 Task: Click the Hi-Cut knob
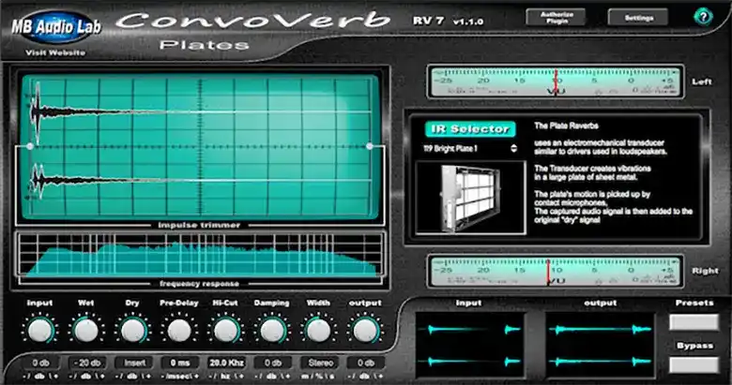pos(225,331)
